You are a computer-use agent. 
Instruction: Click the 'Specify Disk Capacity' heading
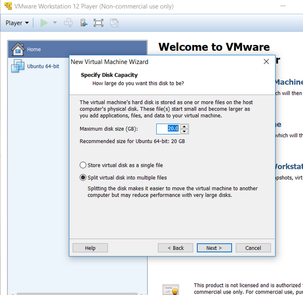[109, 75]
